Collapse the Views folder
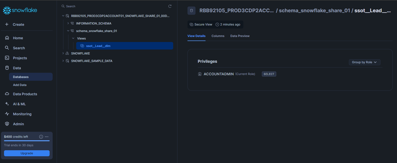 [x=73, y=38]
